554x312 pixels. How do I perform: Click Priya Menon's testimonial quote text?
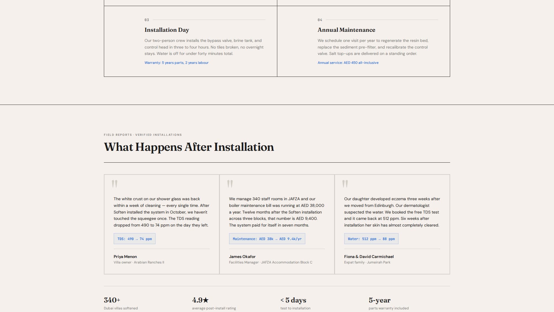tap(162, 212)
